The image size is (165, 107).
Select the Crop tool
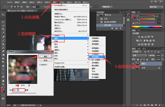pos(3,29)
